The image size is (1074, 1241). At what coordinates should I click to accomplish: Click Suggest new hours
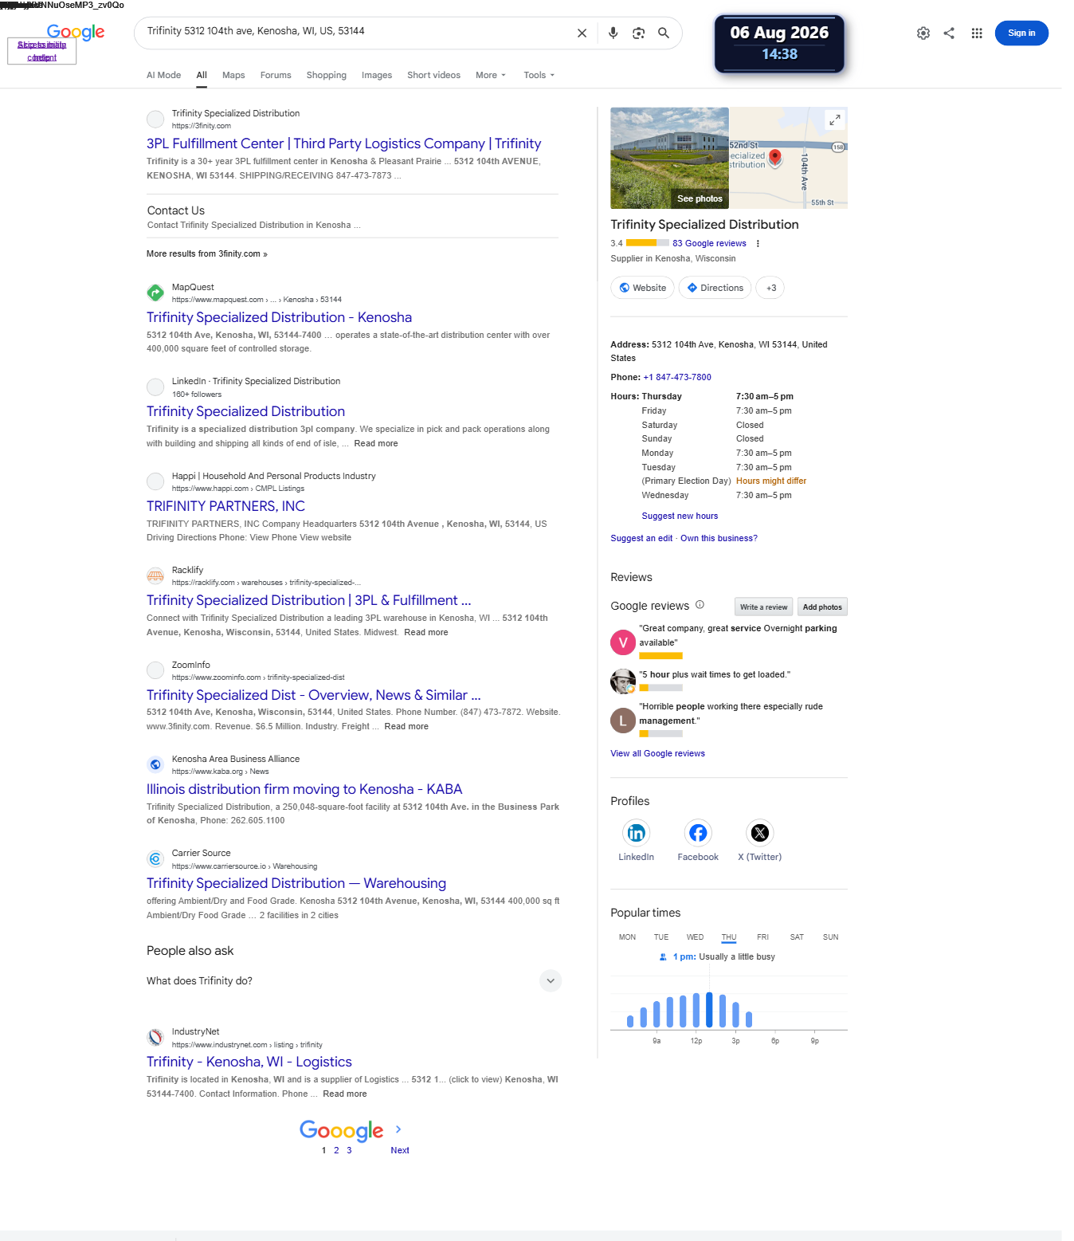[x=680, y=516]
